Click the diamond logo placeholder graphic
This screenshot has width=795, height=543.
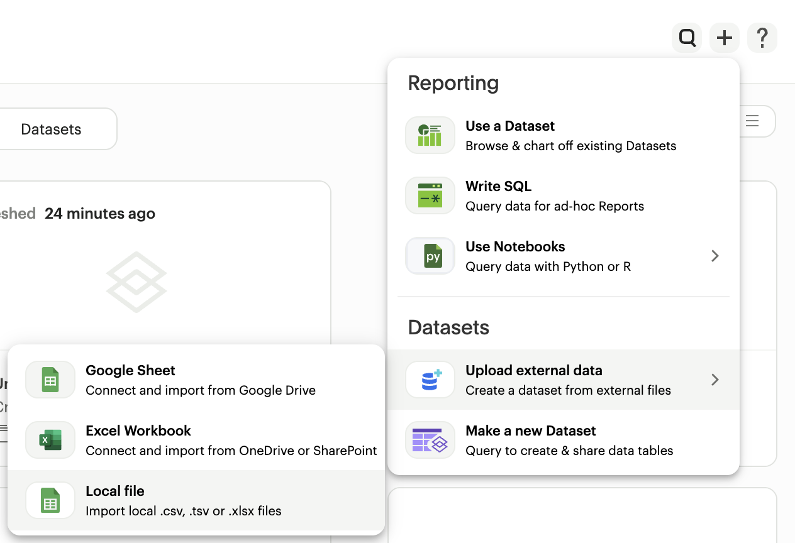(x=136, y=282)
